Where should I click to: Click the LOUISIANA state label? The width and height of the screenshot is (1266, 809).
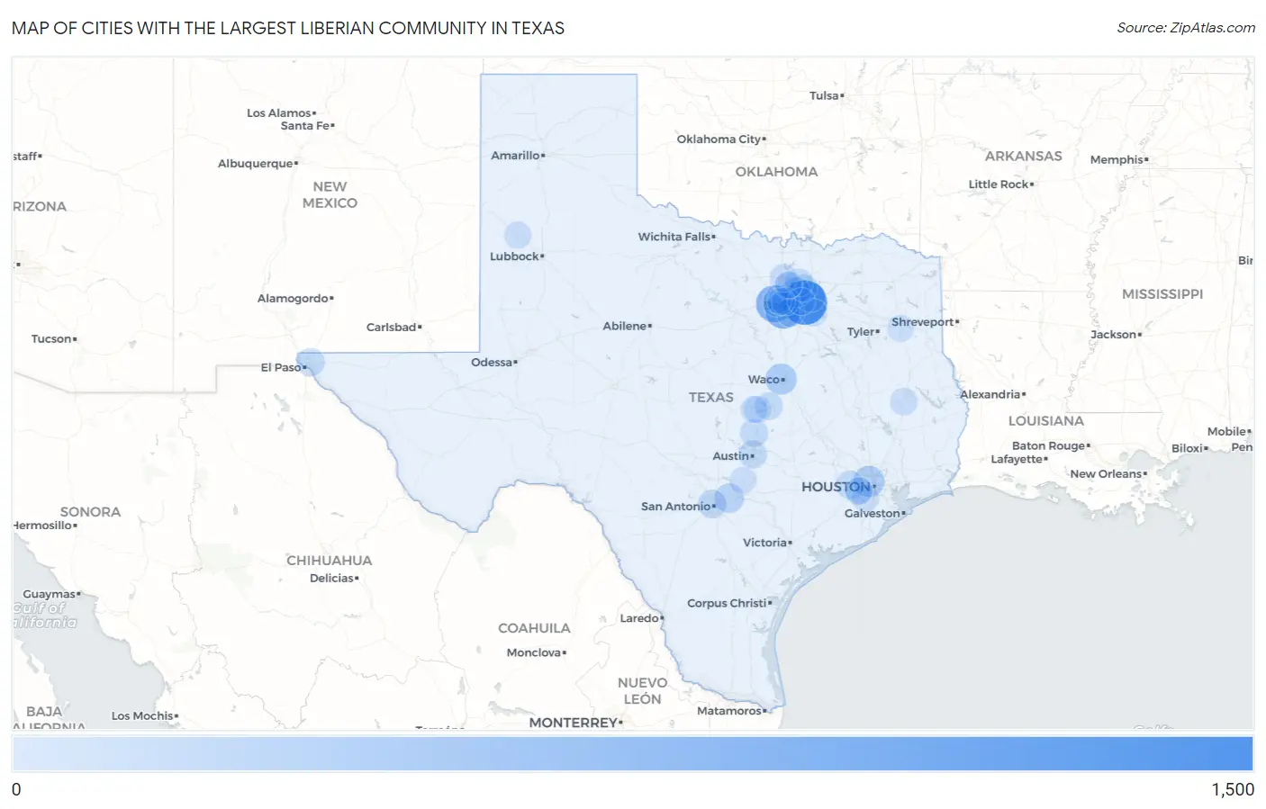1046,421
